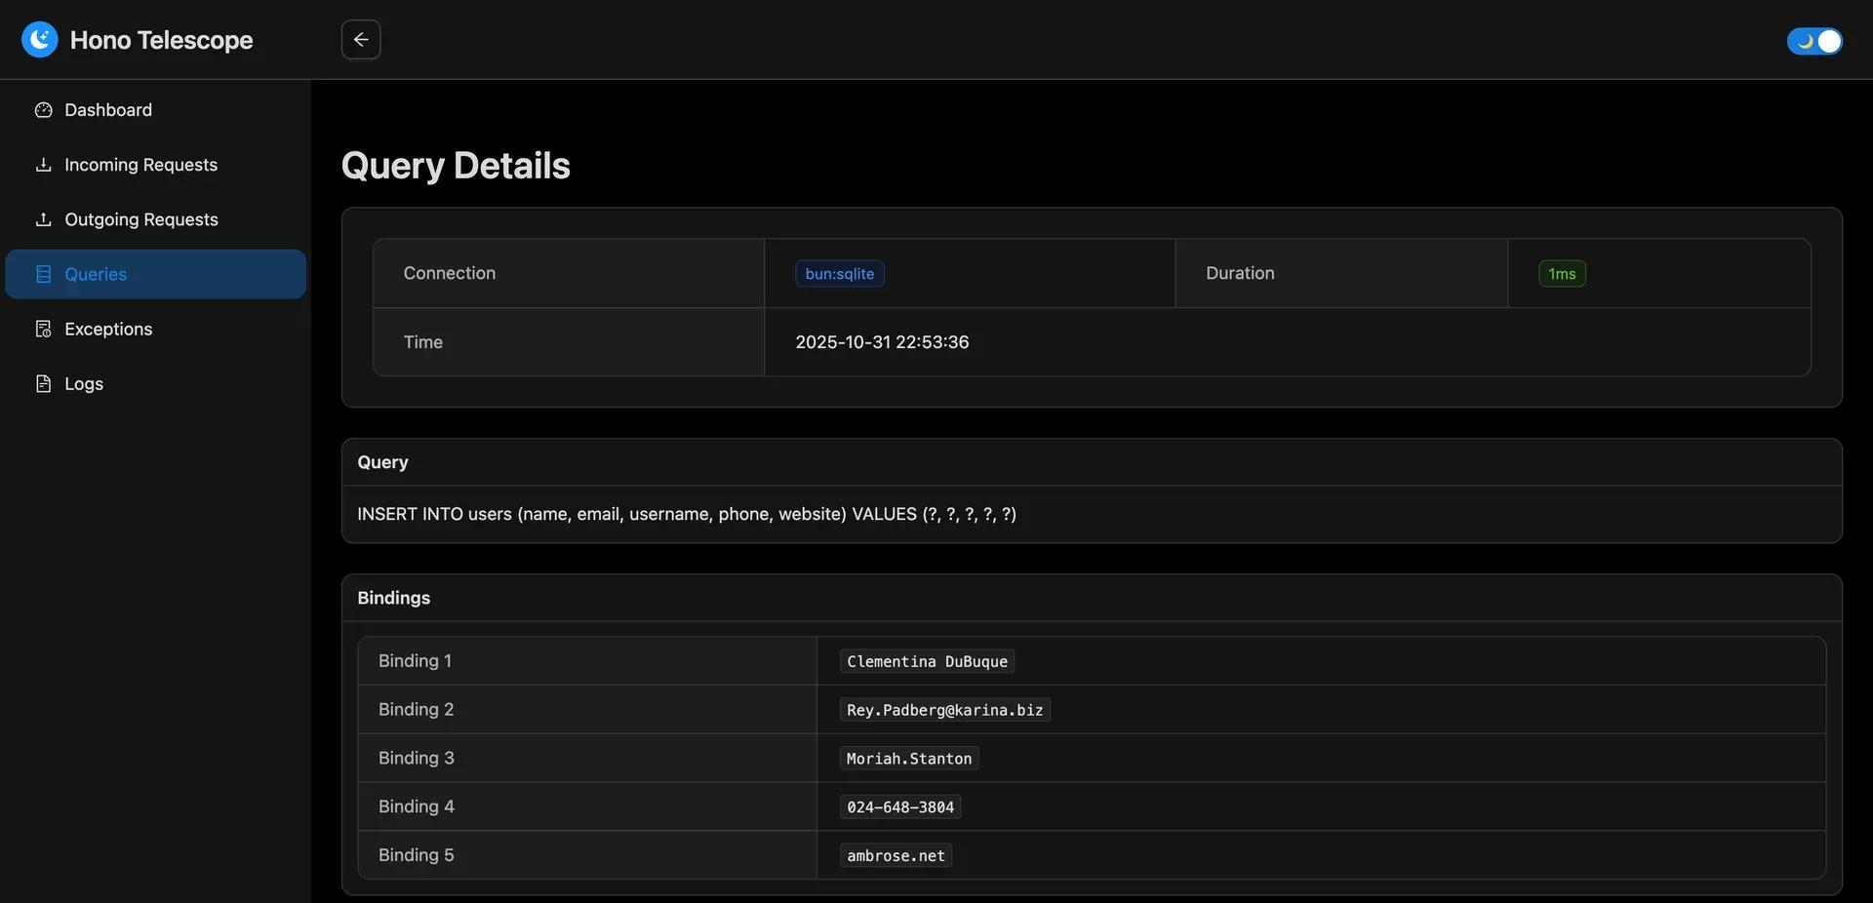Viewport: 1873px width, 903px height.
Task: Click the Incoming Requests download icon
Action: pos(44,163)
